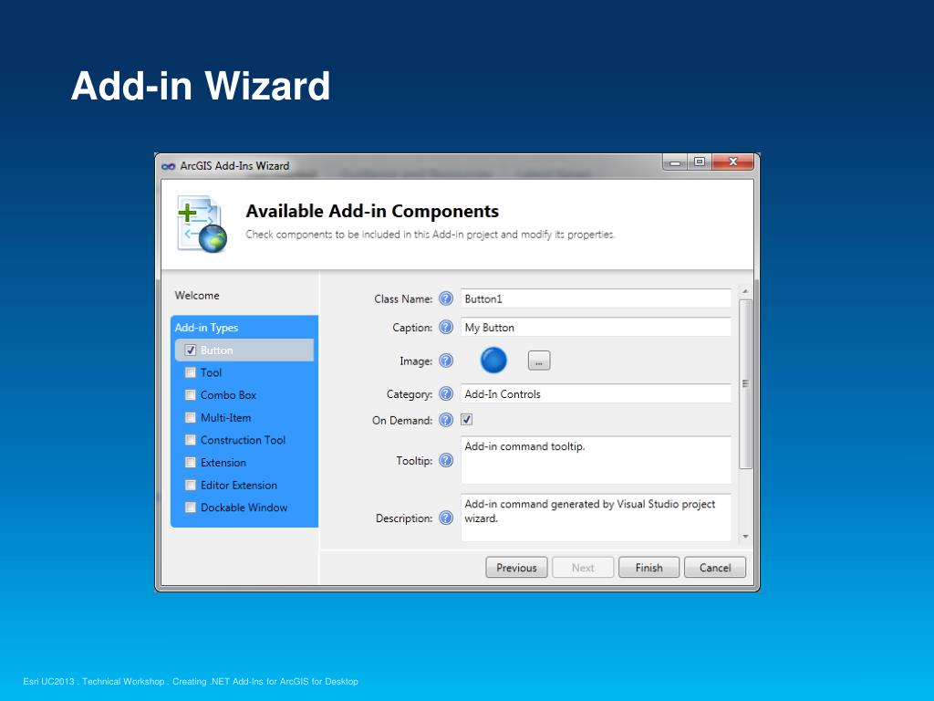
Task: Click the disabled Next button
Action: point(583,568)
